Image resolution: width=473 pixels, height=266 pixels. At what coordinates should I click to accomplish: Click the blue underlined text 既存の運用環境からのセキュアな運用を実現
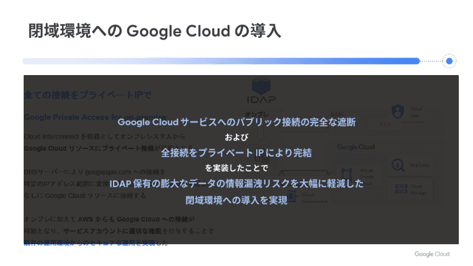point(89,243)
